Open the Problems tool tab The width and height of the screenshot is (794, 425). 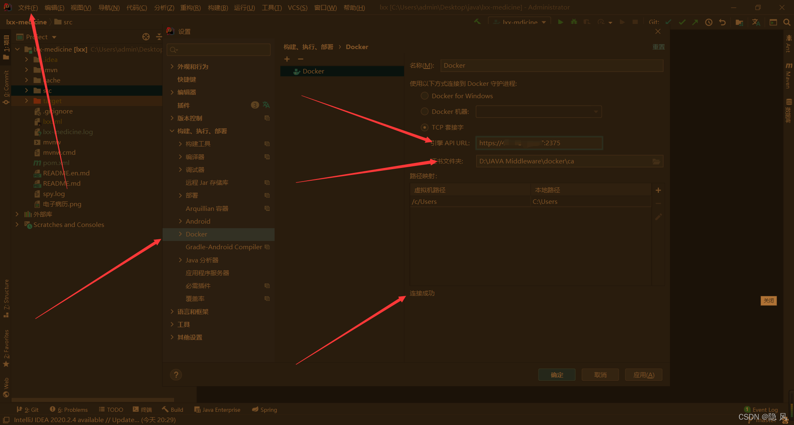(x=69, y=410)
